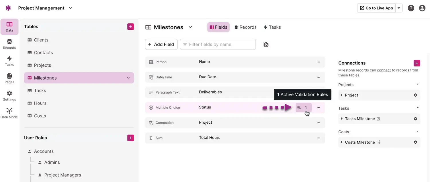430x182 pixels.
Task: Open the Milestones title dropdown chevron
Action: [190, 27]
